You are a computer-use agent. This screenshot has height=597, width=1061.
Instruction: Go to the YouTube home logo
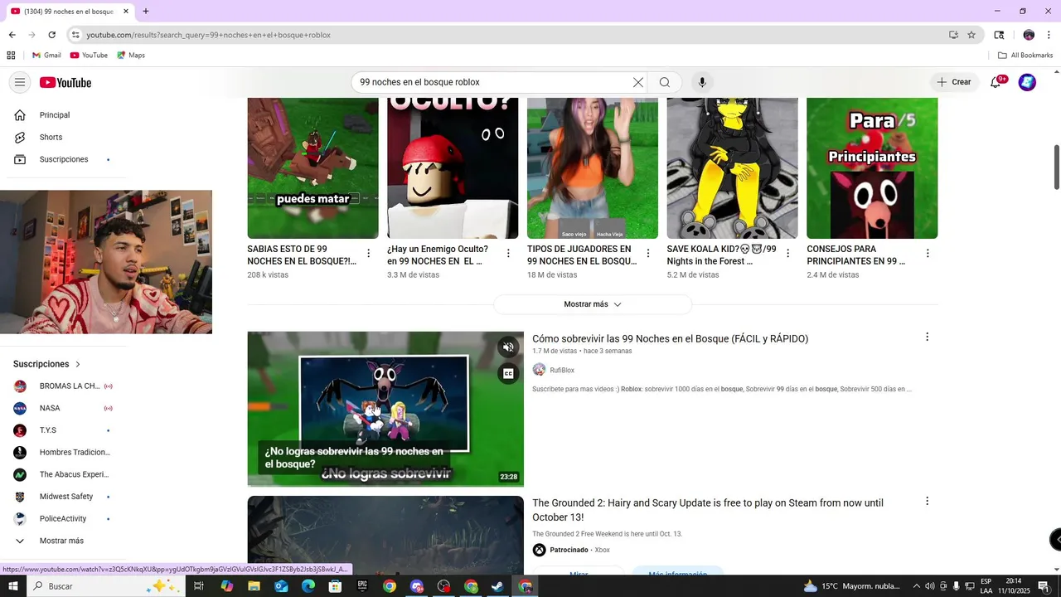coord(65,82)
